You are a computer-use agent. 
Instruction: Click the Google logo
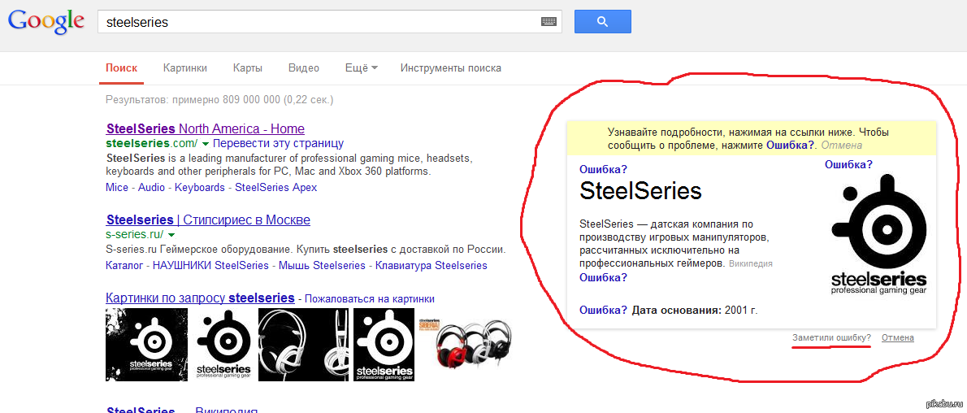coord(46,22)
